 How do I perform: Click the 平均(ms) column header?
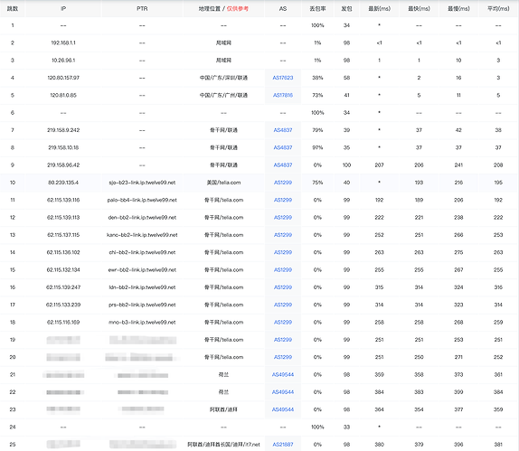pos(498,9)
